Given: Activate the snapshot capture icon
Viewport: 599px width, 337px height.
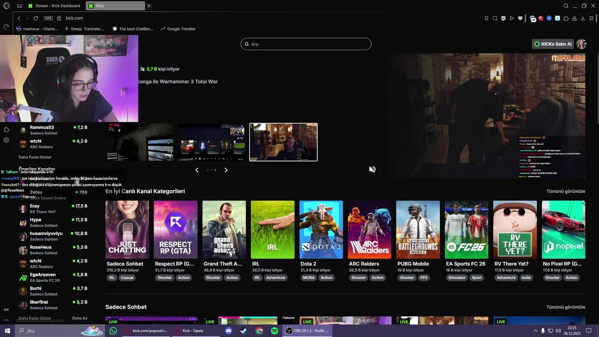Looking at the screenshot, I should pyautogui.click(x=495, y=18).
